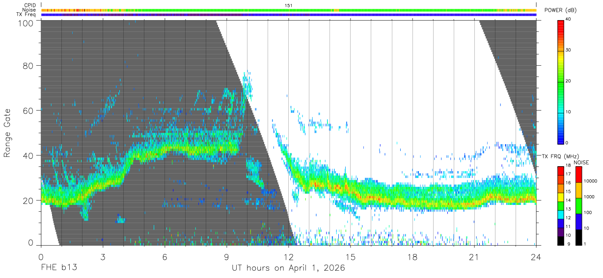Click the 1000 label in noise legend

(x=589, y=197)
